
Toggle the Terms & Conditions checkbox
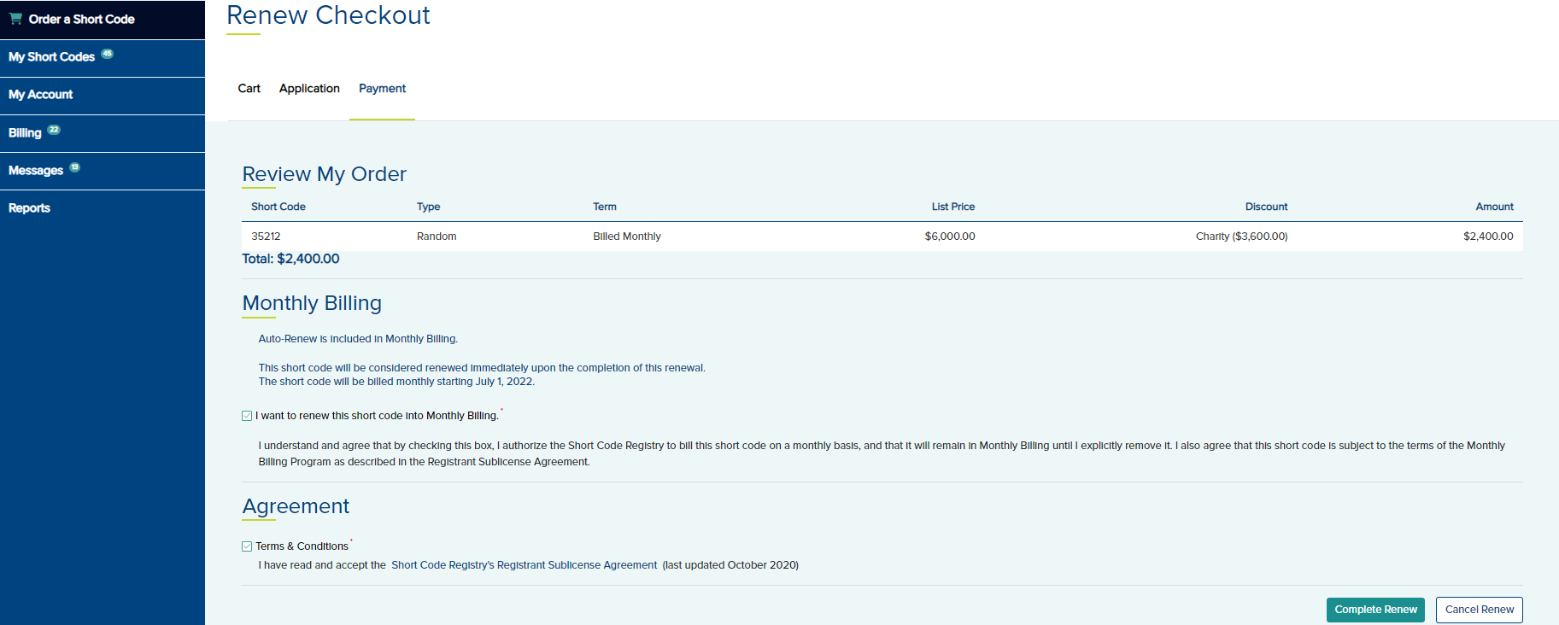click(247, 546)
